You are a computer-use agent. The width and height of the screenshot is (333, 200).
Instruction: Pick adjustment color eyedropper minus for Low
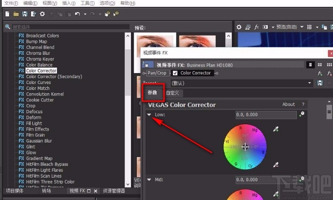276,165
